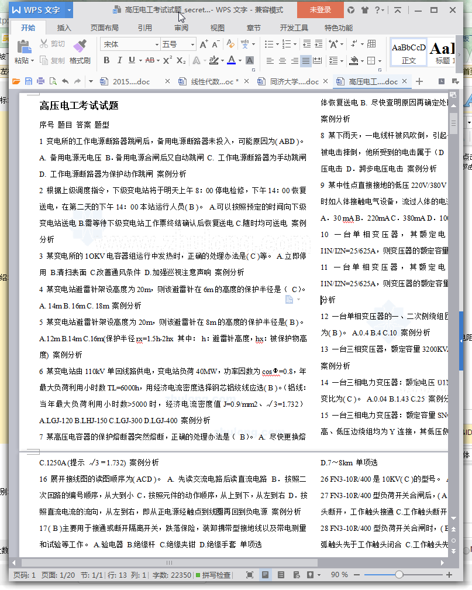Viewport: 472px width, 590px height.
Task: Click the zoom slider handle
Action: pyautogui.click(x=399, y=575)
